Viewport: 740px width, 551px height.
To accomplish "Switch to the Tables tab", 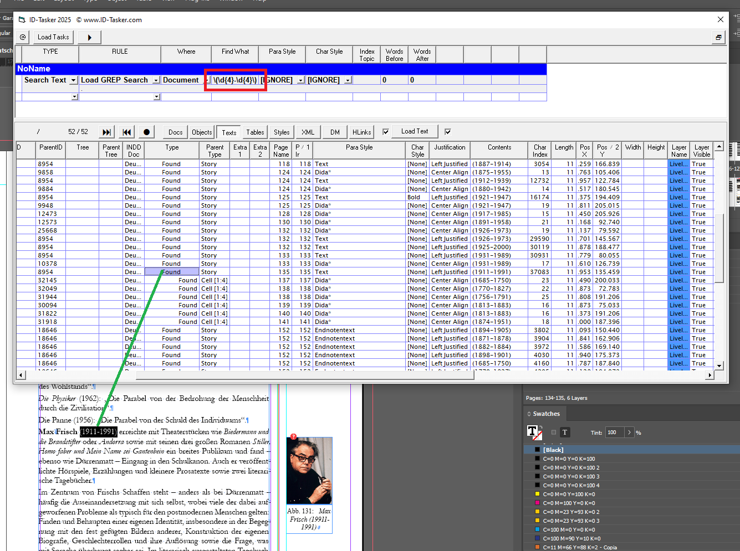I will tap(255, 132).
